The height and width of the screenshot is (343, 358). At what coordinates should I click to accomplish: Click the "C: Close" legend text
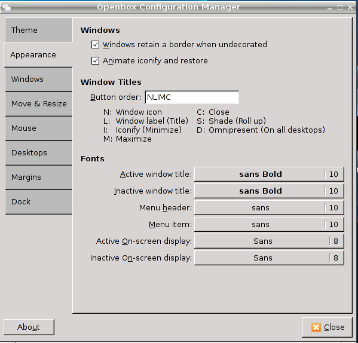click(x=213, y=112)
